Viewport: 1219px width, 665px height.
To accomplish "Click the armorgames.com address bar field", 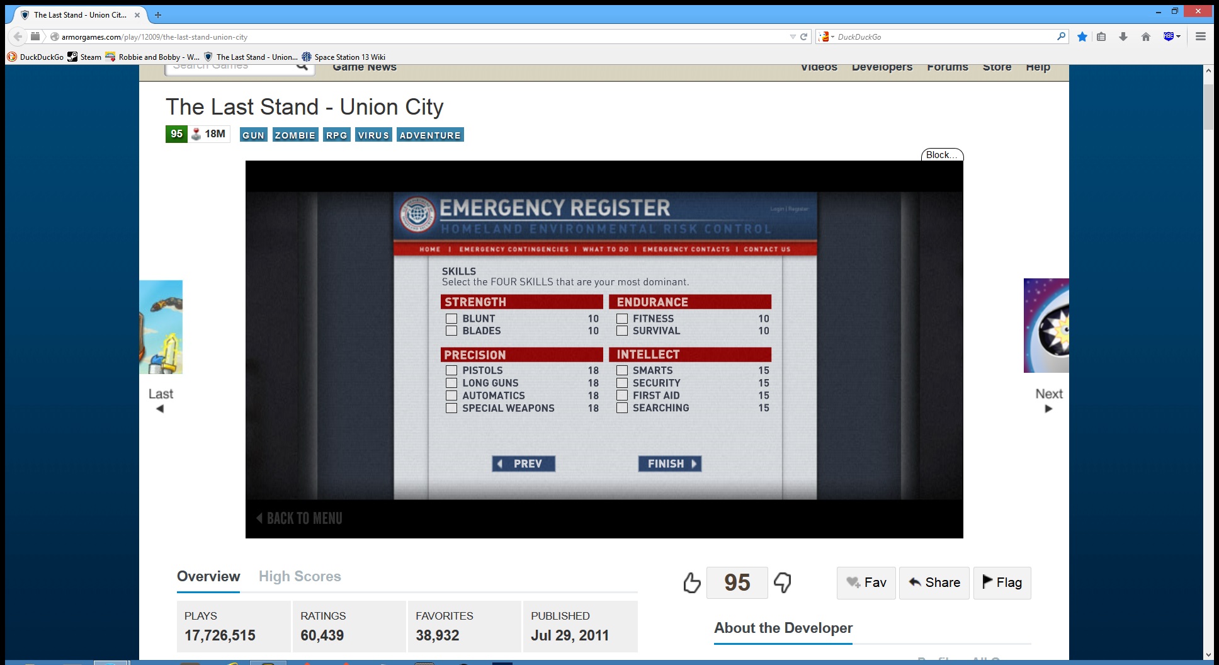I will (x=422, y=37).
